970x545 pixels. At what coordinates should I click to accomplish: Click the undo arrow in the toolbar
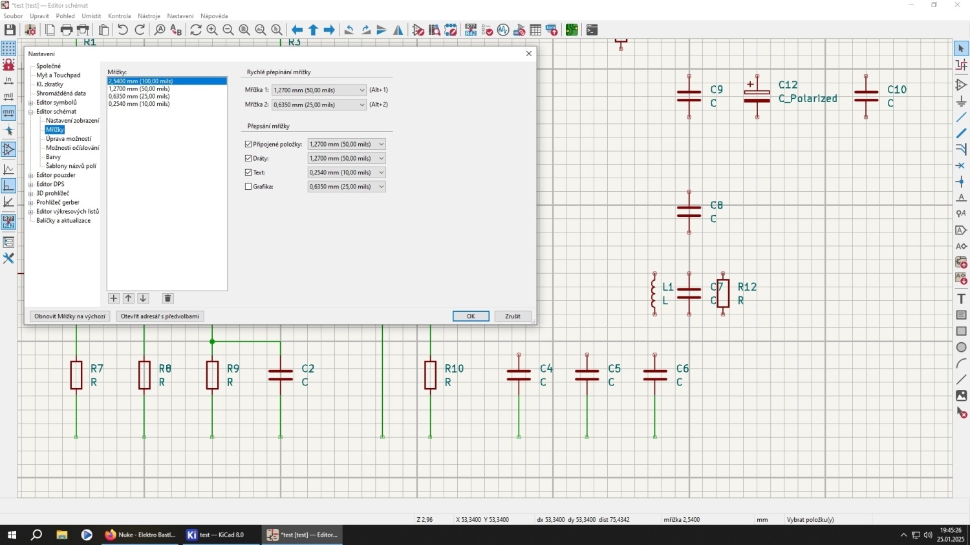123,30
